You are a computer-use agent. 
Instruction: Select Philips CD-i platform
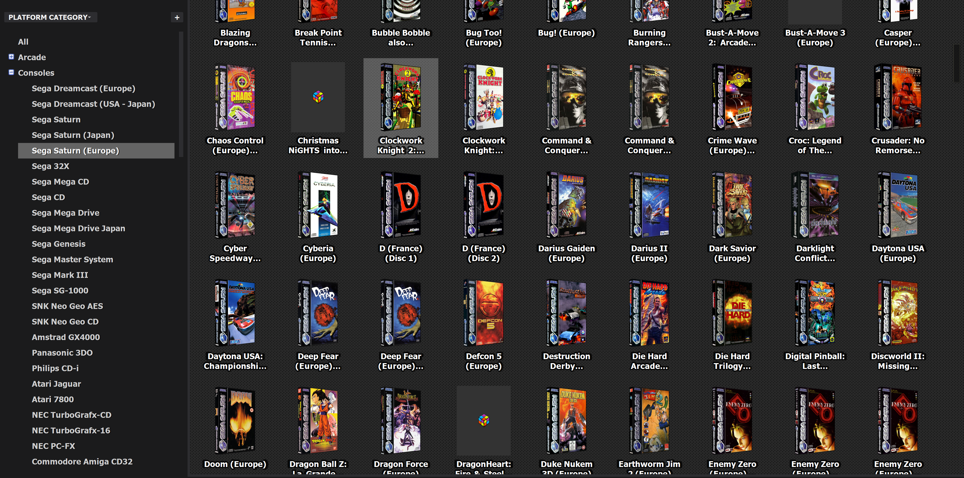pos(55,368)
